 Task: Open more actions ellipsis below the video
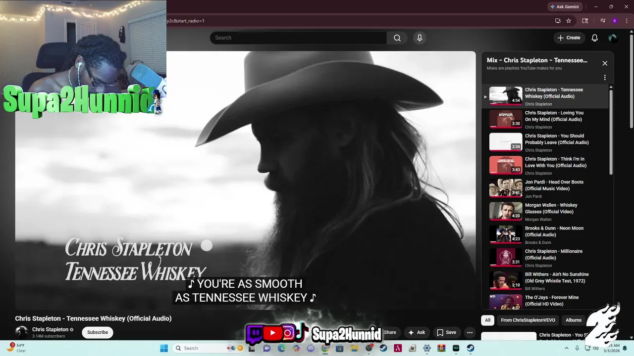click(x=470, y=332)
